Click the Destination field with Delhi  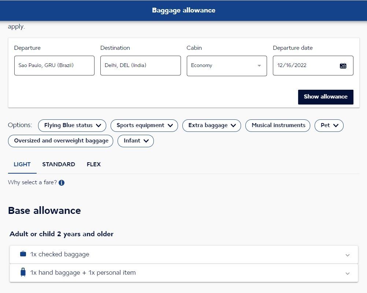coord(140,66)
